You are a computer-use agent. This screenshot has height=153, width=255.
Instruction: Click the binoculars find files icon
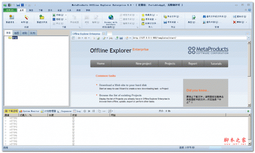[x=204, y=17]
